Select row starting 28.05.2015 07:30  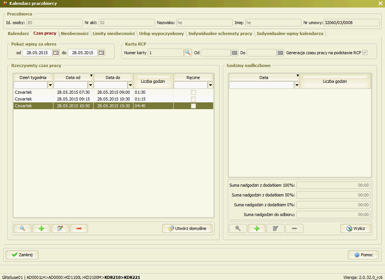pos(113,93)
